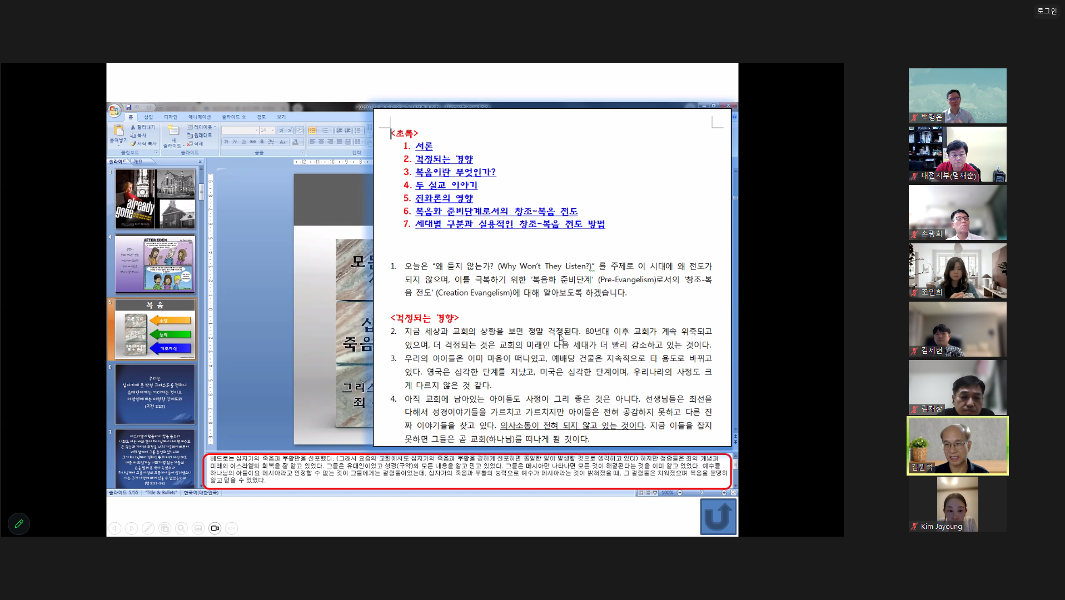Click the Clear Formatting icon
1065x600 pixels.
300,131
